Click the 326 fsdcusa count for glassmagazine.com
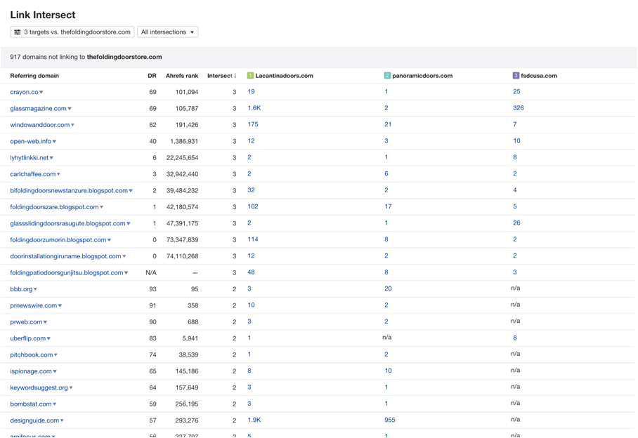The height and width of the screenshot is (438, 638). pyautogui.click(x=519, y=108)
